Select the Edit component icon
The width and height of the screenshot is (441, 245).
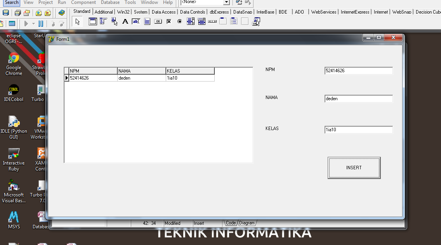[136, 21]
